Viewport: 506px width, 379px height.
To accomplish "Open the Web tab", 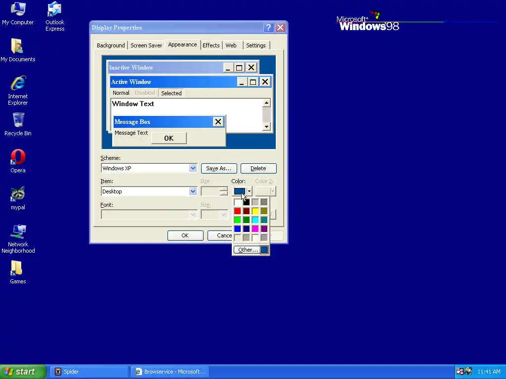I will 231,45.
